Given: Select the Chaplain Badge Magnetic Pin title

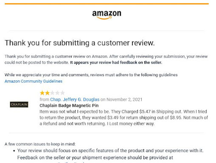Looking at the screenshot, I should [69, 105].
